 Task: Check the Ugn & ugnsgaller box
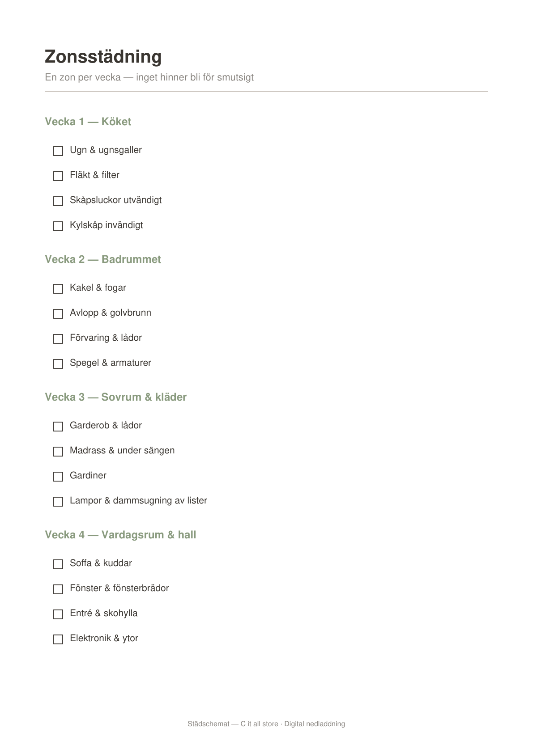pos(58,151)
